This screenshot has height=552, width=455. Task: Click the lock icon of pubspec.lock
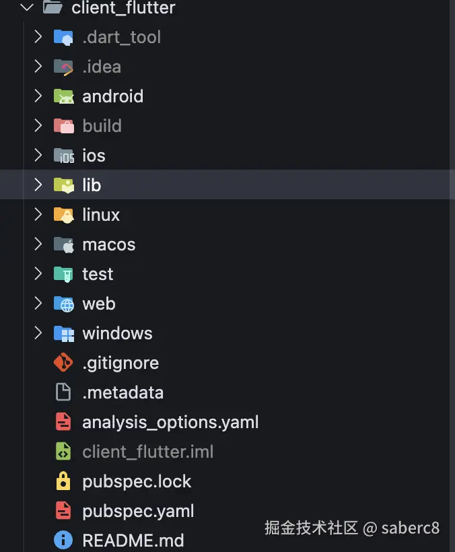click(x=63, y=481)
